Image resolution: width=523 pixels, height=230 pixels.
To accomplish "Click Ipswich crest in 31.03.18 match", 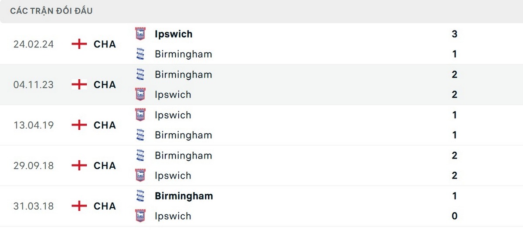I will [140, 216].
